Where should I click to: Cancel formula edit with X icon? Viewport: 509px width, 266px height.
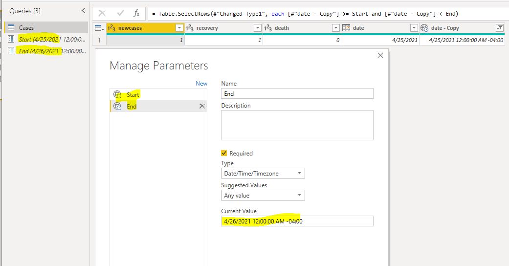pos(102,13)
